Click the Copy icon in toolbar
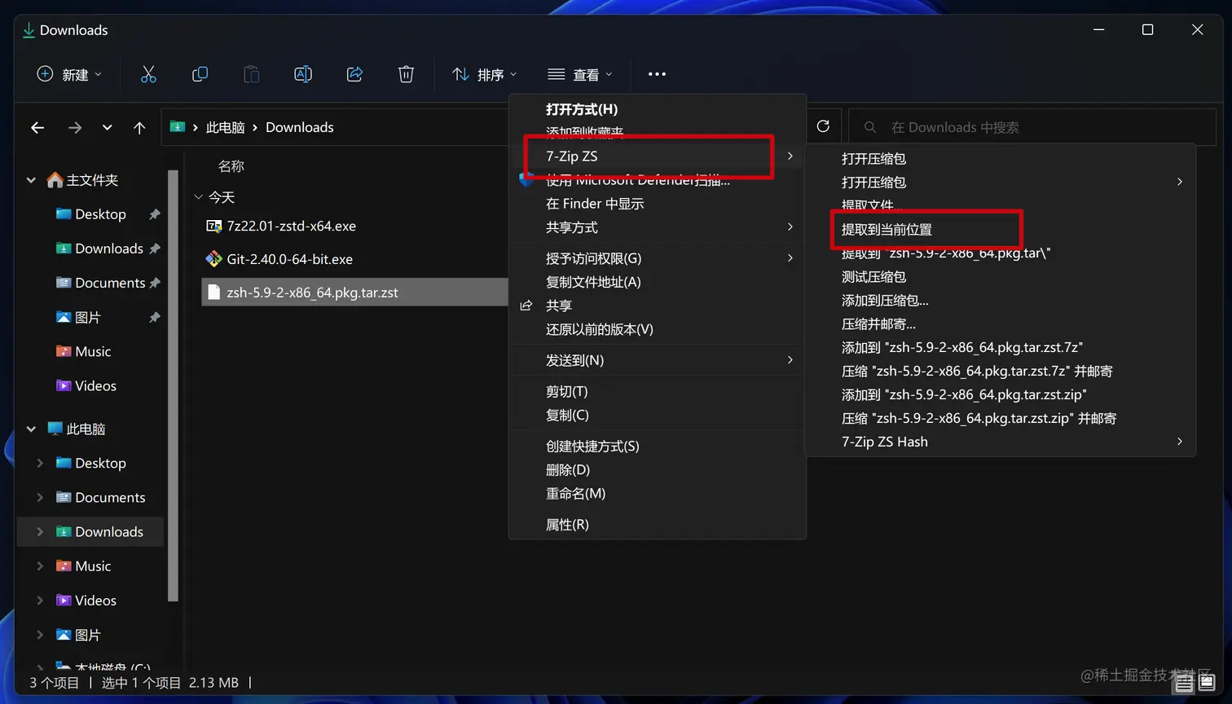Image resolution: width=1232 pixels, height=704 pixels. click(x=200, y=74)
